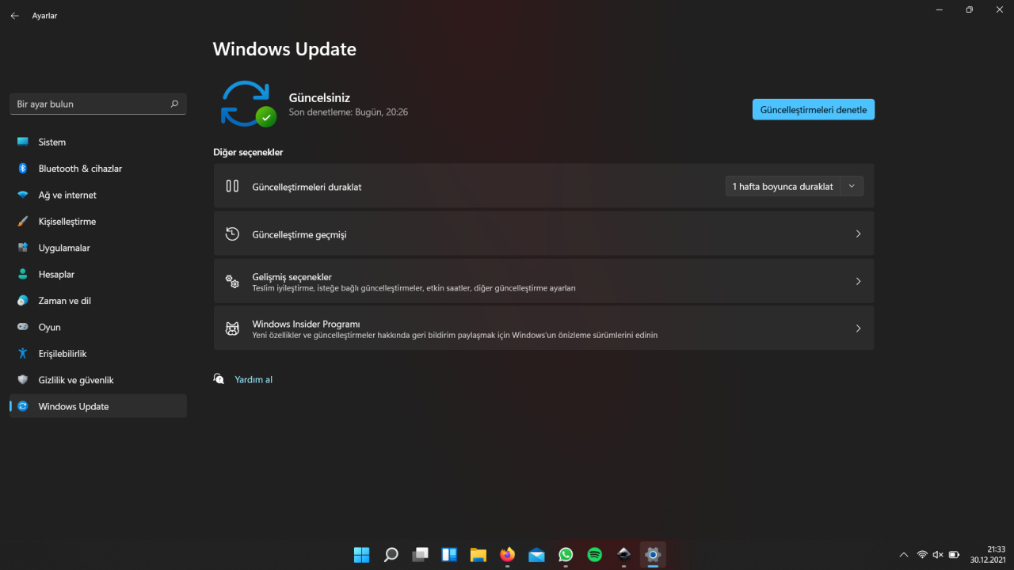Click Güncelleştirmeleri denetle button
The width and height of the screenshot is (1014, 570).
pyautogui.click(x=814, y=110)
